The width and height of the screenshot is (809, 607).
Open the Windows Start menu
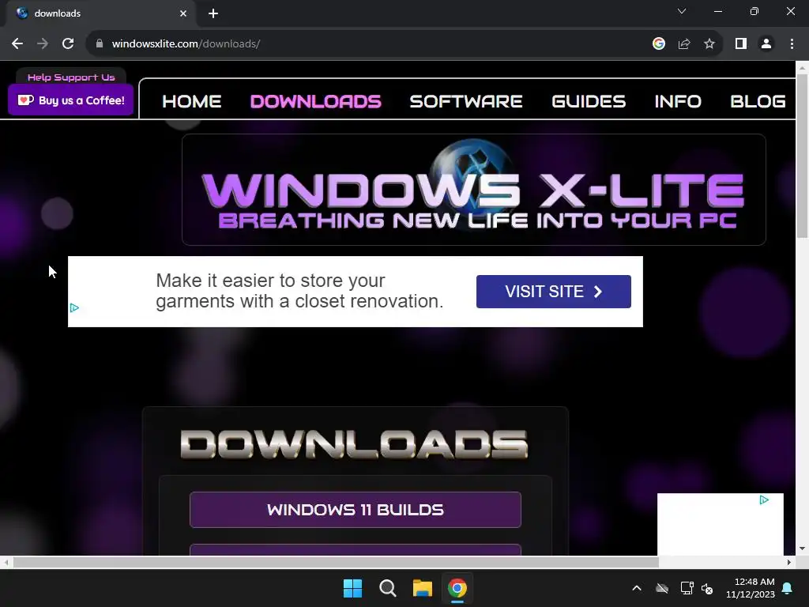pos(353,588)
